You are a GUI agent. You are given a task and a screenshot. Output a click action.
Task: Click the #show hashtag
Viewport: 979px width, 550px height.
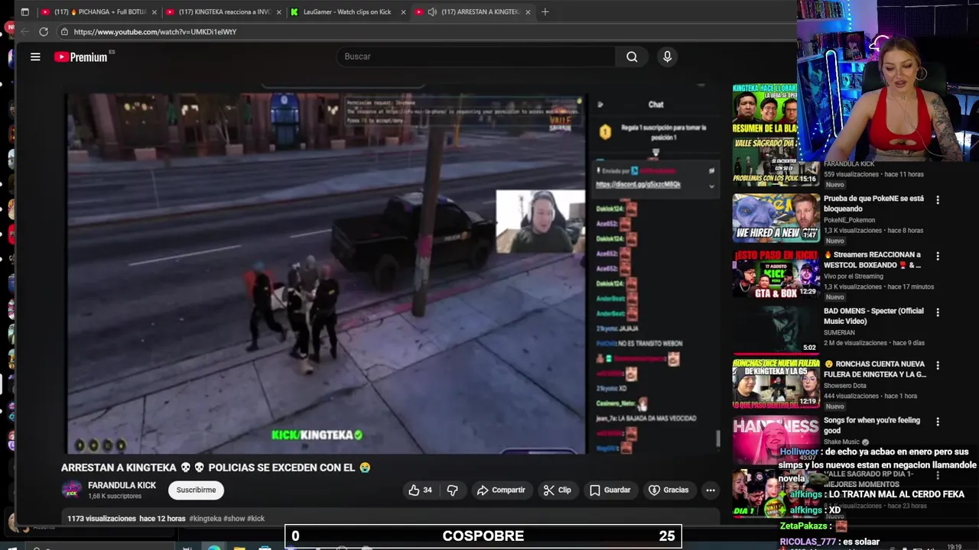234,519
